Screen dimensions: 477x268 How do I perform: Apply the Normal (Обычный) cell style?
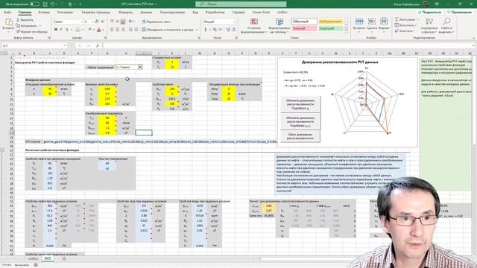pyautogui.click(x=304, y=22)
